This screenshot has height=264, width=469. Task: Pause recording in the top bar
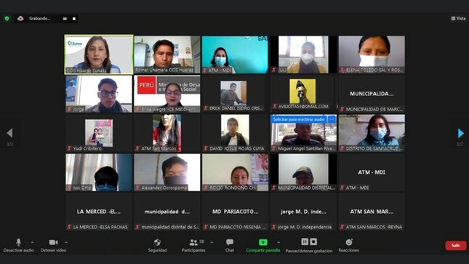click(65, 19)
